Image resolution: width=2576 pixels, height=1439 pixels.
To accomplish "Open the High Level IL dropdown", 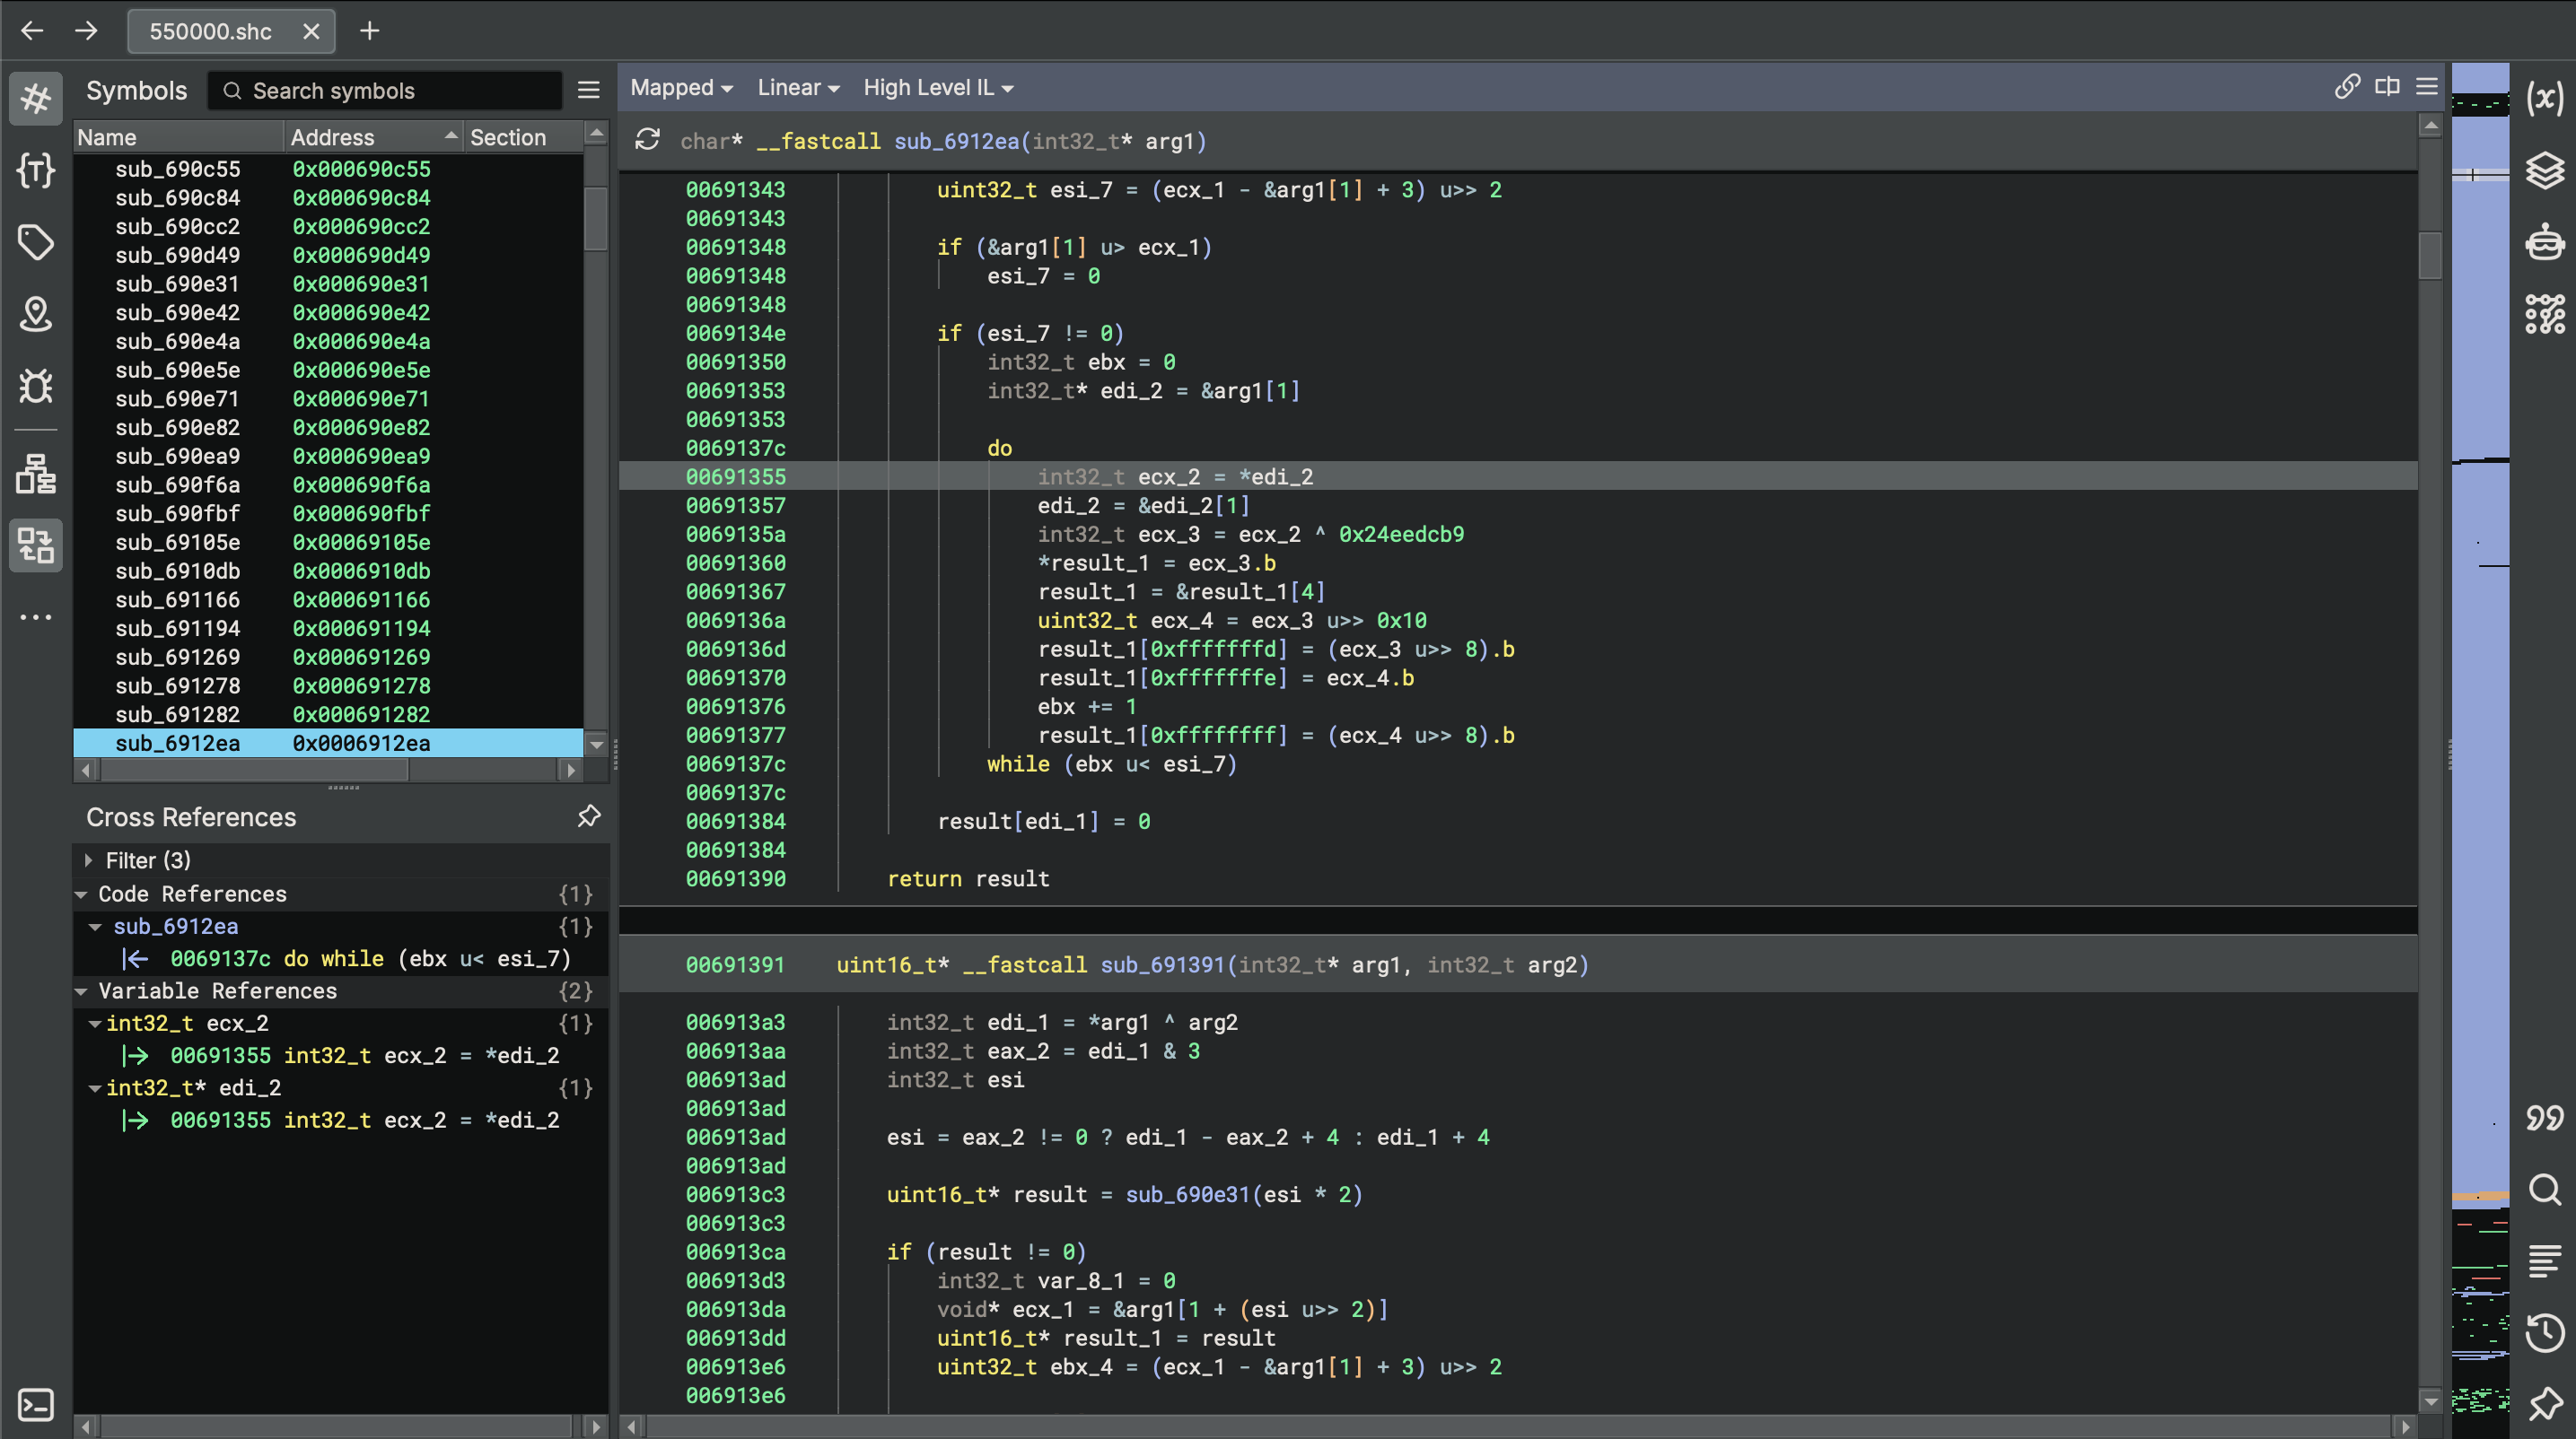I will pyautogui.click(x=938, y=88).
